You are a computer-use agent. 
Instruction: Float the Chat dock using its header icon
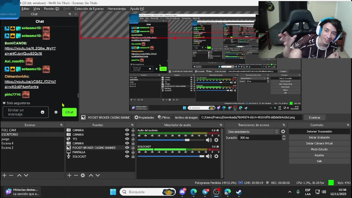(70, 14)
